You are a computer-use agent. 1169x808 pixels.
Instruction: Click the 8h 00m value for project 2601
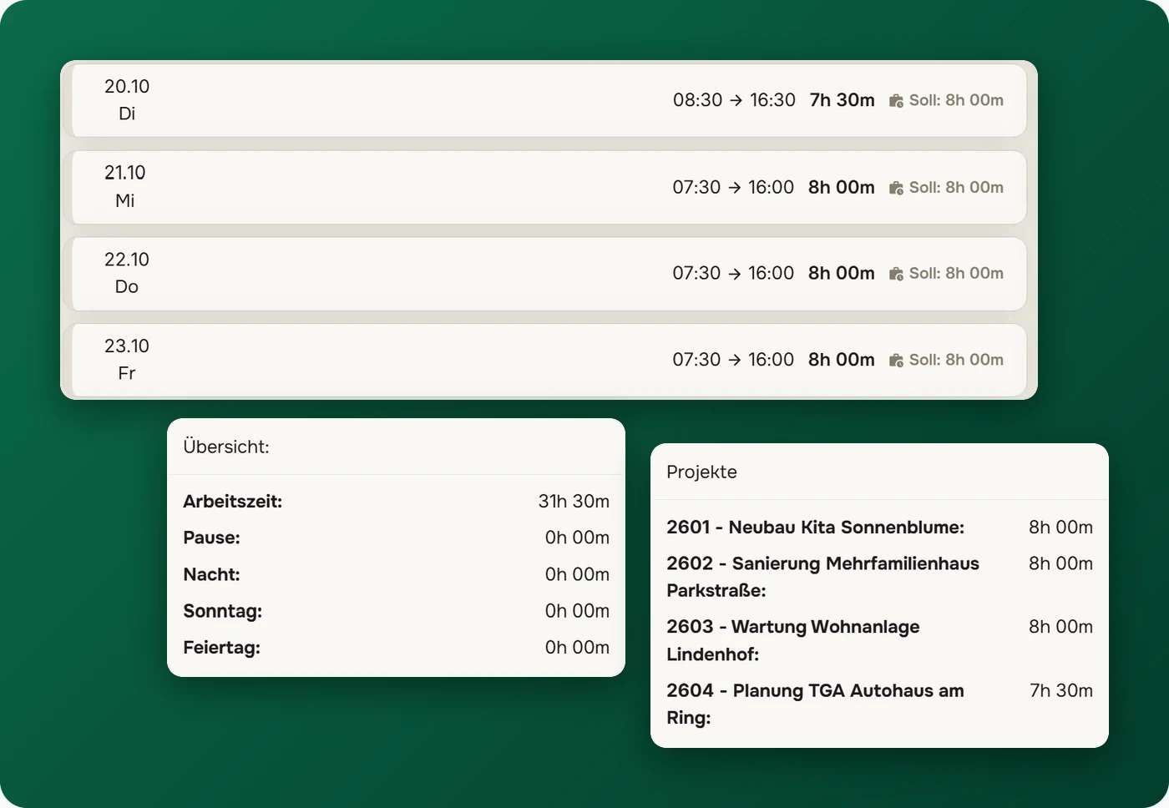[1060, 528]
